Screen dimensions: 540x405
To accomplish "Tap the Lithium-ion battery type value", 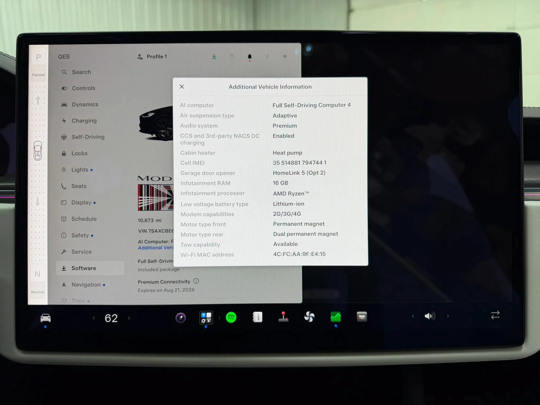I will 288,204.
